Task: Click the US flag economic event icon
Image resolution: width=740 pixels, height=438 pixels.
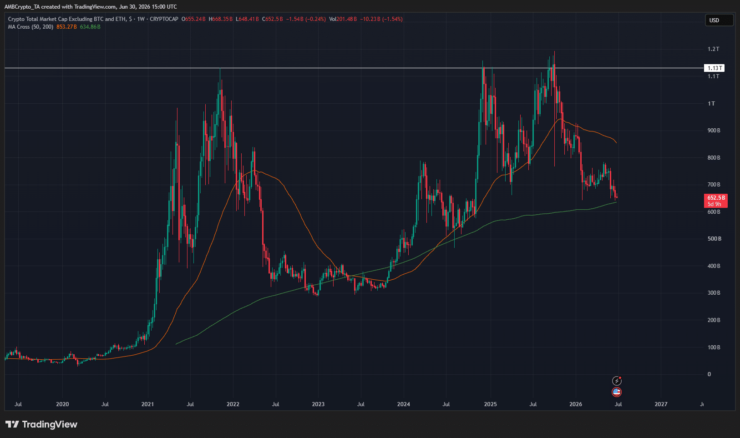Action: (617, 392)
